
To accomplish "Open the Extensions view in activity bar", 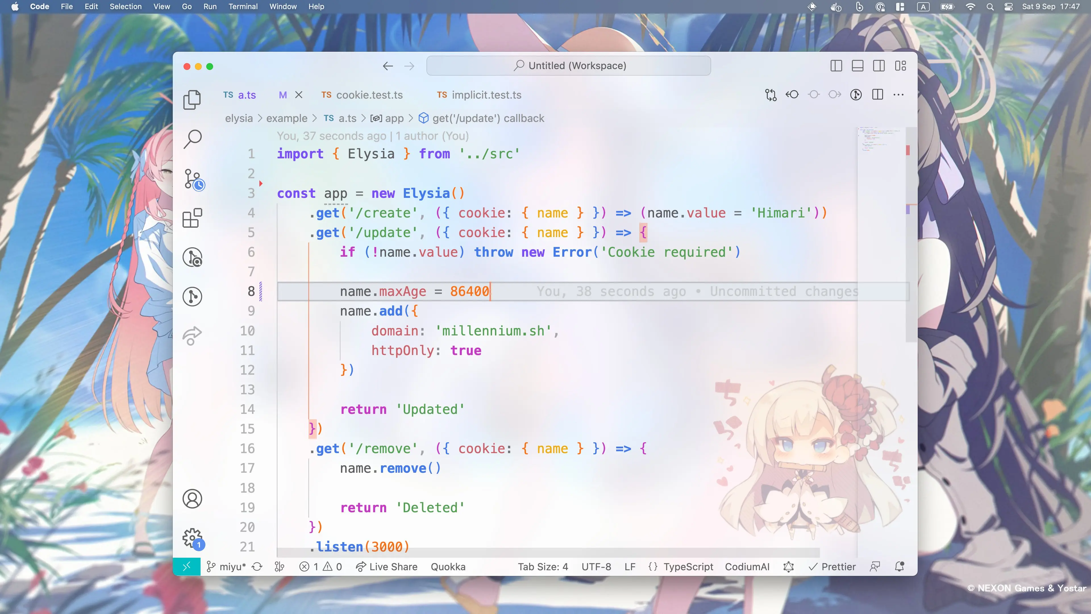I will 192,218.
